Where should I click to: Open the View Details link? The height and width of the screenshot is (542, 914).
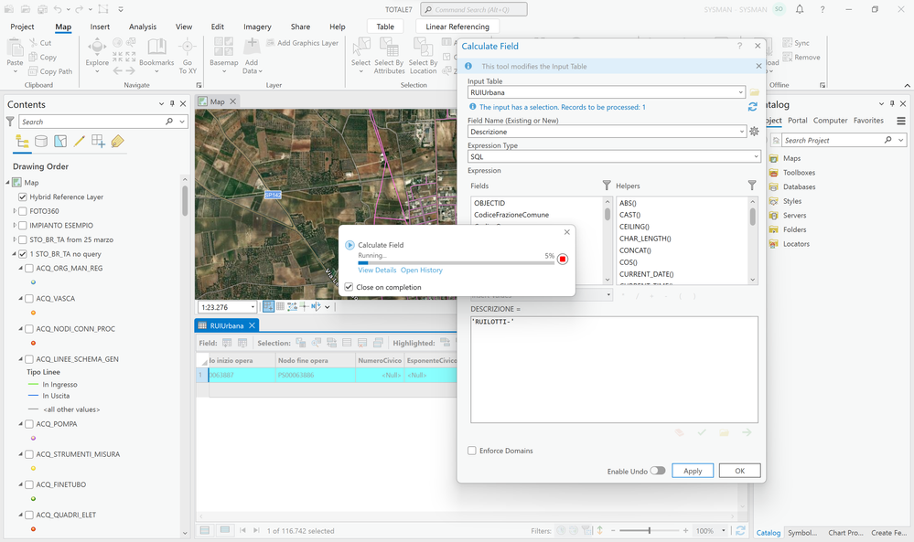[377, 271]
